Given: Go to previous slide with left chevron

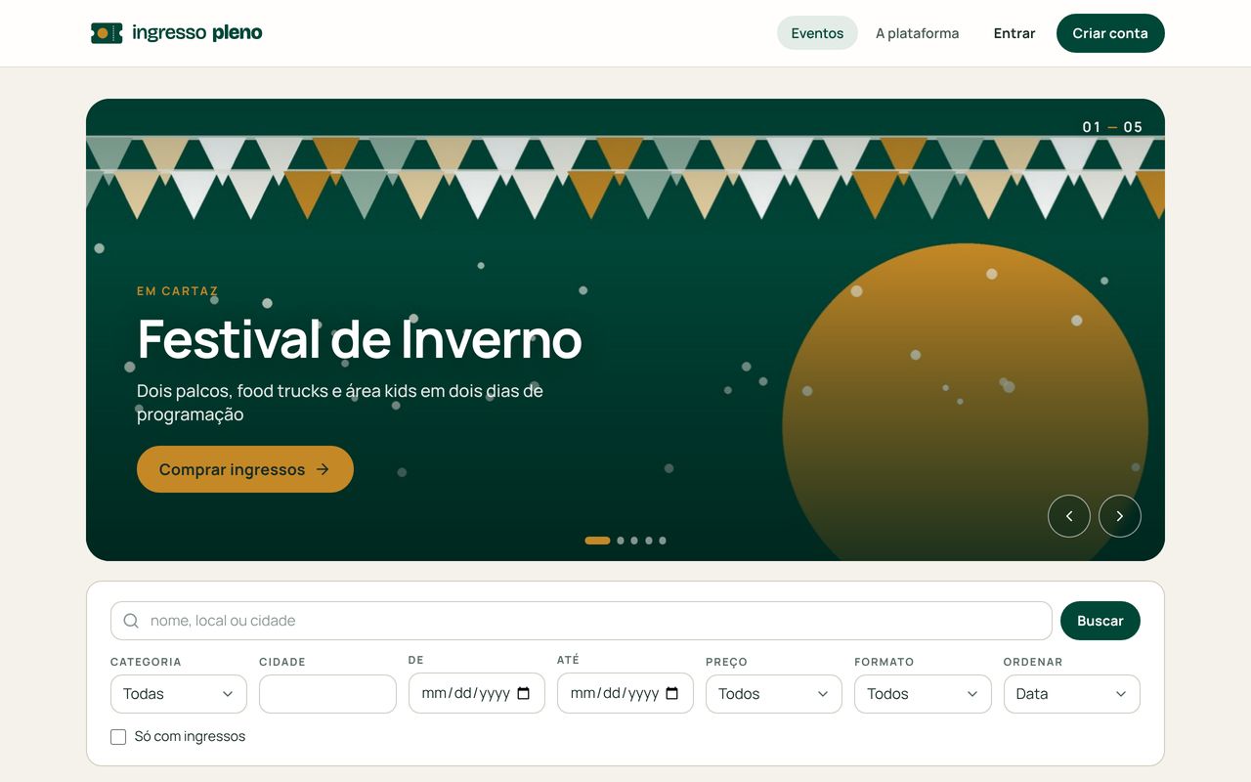Looking at the screenshot, I should 1069,516.
